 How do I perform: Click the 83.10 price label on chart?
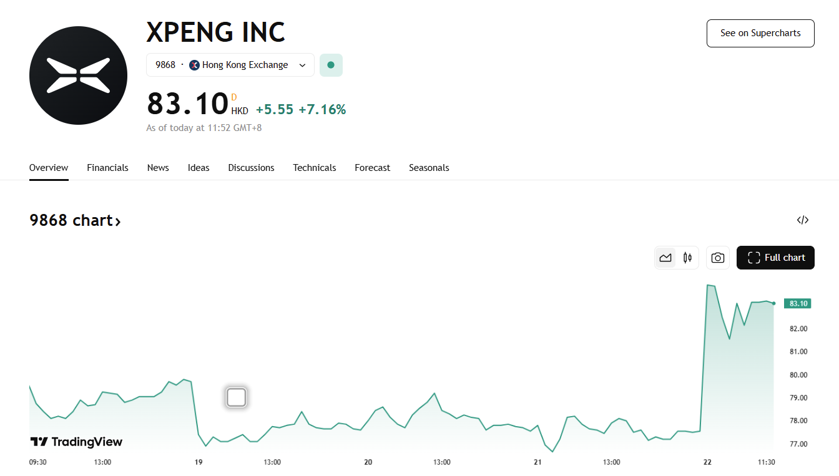tap(798, 304)
